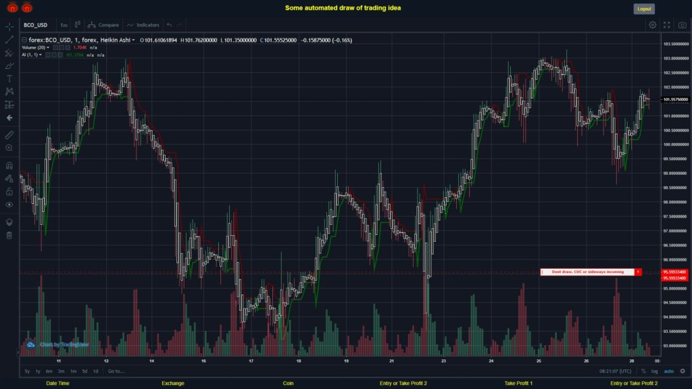
Task: Take a chart snapshot with camera icon
Action: (683, 25)
